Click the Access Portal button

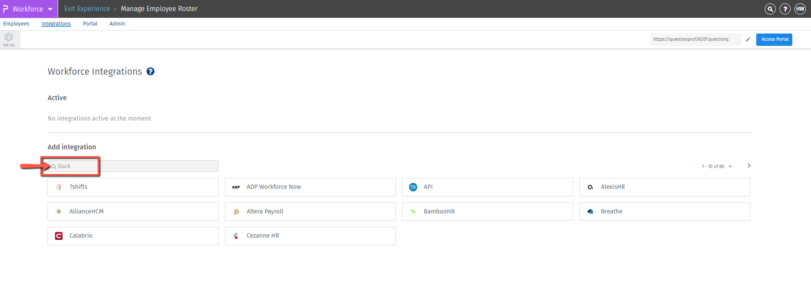(774, 39)
